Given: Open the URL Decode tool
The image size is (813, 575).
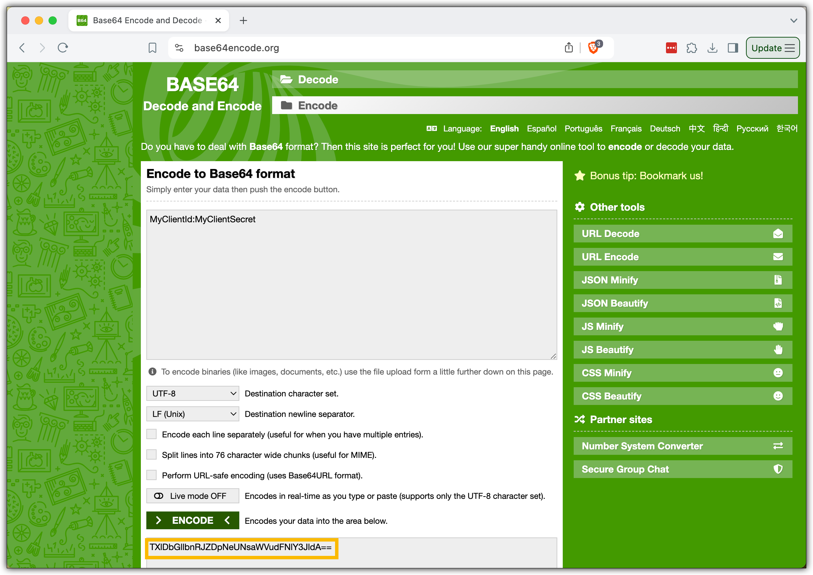Looking at the screenshot, I should point(682,233).
